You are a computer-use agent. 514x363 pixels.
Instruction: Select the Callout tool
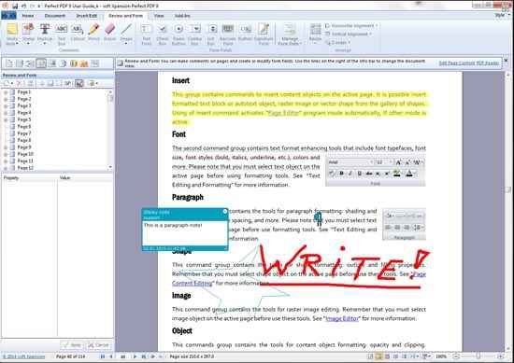click(78, 32)
